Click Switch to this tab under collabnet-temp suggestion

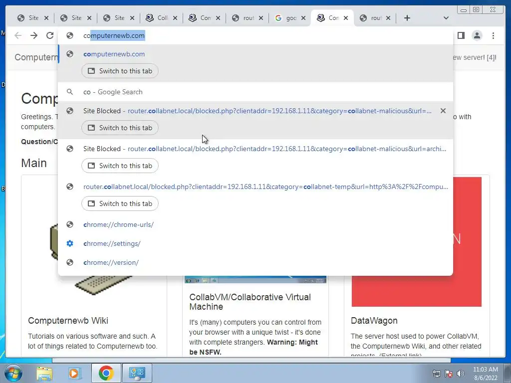click(120, 203)
